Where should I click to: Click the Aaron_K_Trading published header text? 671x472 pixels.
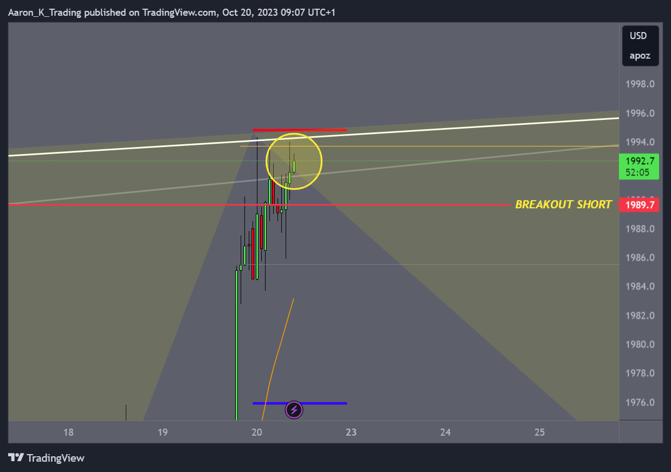pyautogui.click(x=172, y=12)
